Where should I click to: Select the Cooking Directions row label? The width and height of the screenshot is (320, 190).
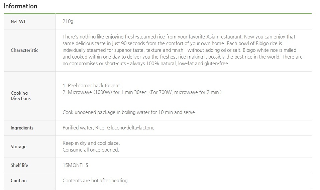point(21,96)
